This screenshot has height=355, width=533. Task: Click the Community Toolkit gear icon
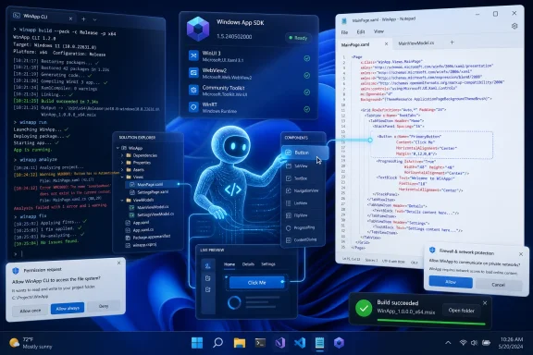(193, 90)
